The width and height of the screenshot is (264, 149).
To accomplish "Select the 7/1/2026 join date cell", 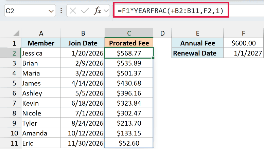I will (x=83, y=113).
